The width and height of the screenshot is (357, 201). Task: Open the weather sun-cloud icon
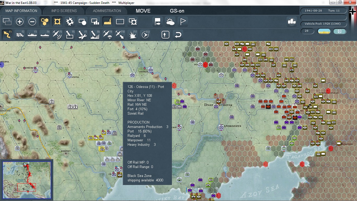tap(170, 22)
